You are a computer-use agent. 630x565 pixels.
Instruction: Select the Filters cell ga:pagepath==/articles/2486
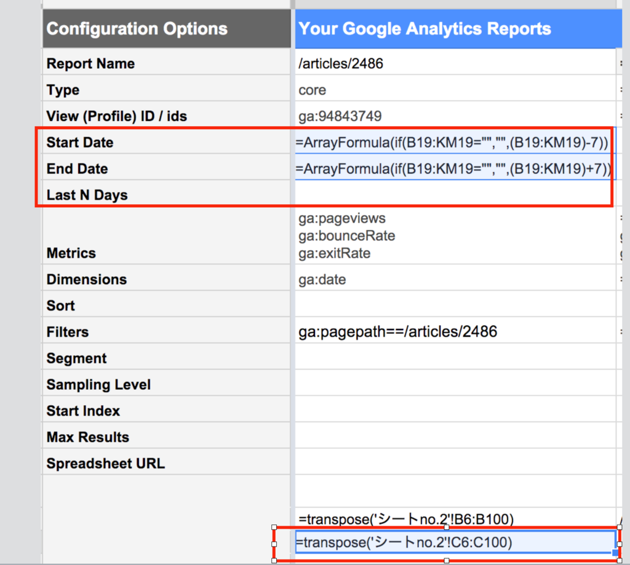tap(455, 332)
